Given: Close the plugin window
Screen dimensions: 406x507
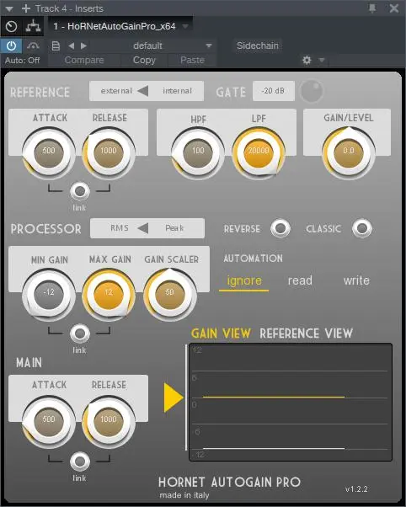Looking at the screenshot, I should coord(393,8).
